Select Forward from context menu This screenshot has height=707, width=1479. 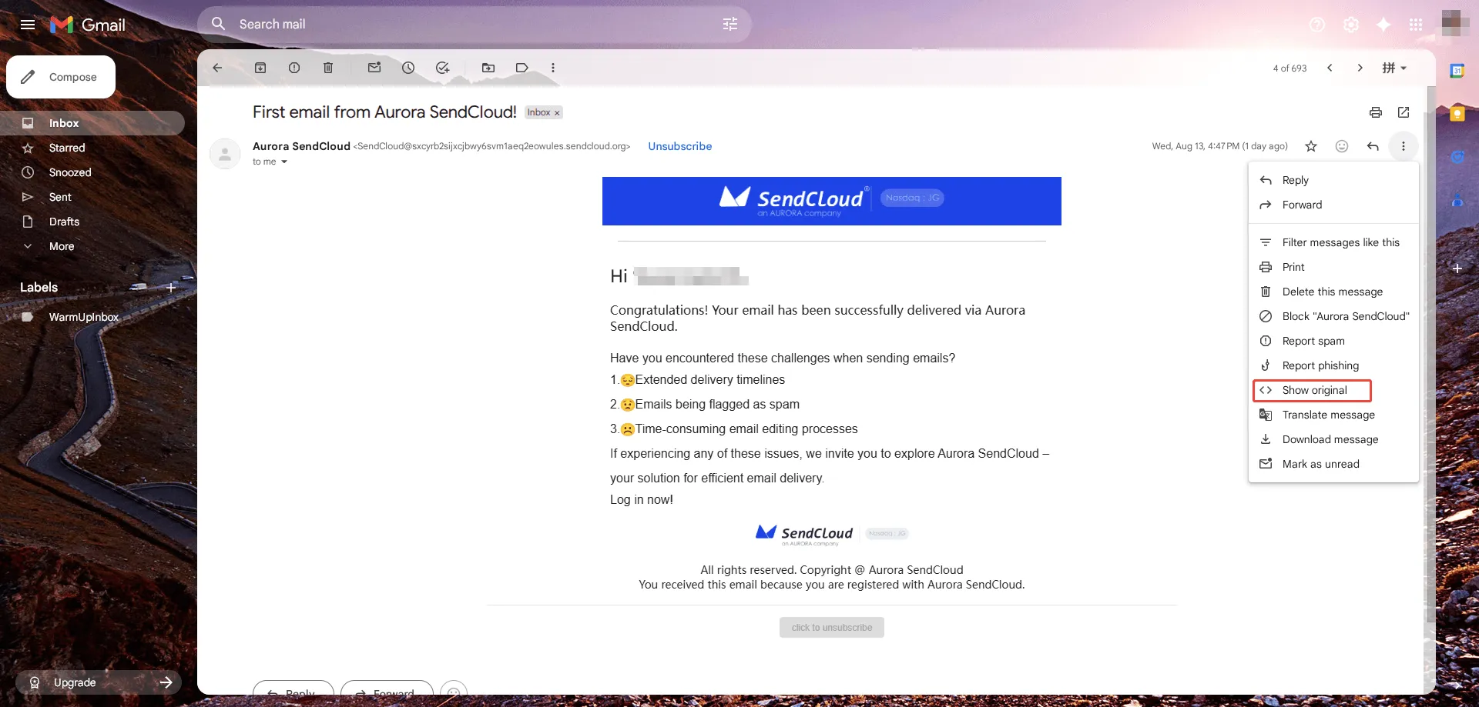1333,205
